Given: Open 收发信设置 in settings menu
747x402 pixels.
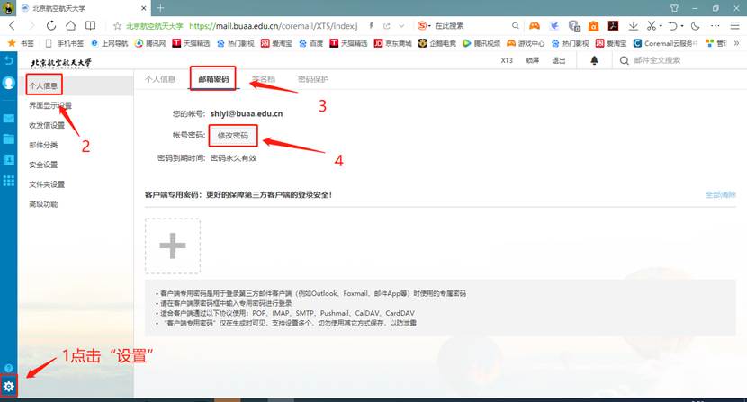Looking at the screenshot, I should [47, 125].
